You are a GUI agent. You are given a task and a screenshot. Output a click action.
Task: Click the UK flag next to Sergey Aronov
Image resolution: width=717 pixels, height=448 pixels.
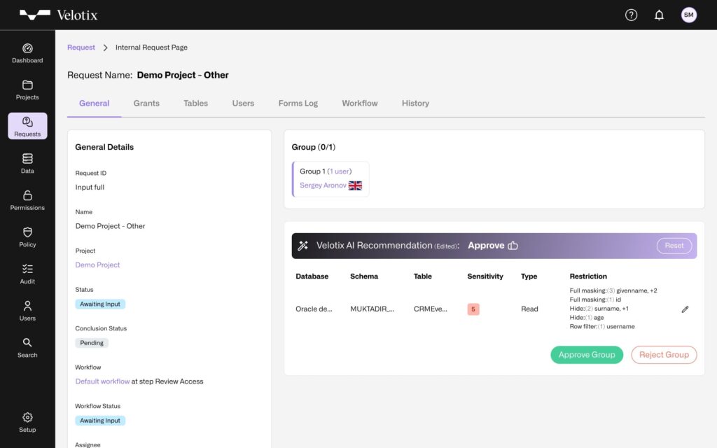point(355,185)
